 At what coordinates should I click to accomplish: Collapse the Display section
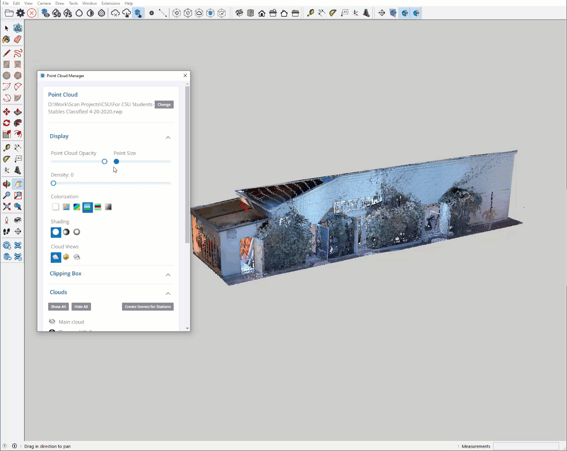[x=168, y=137]
